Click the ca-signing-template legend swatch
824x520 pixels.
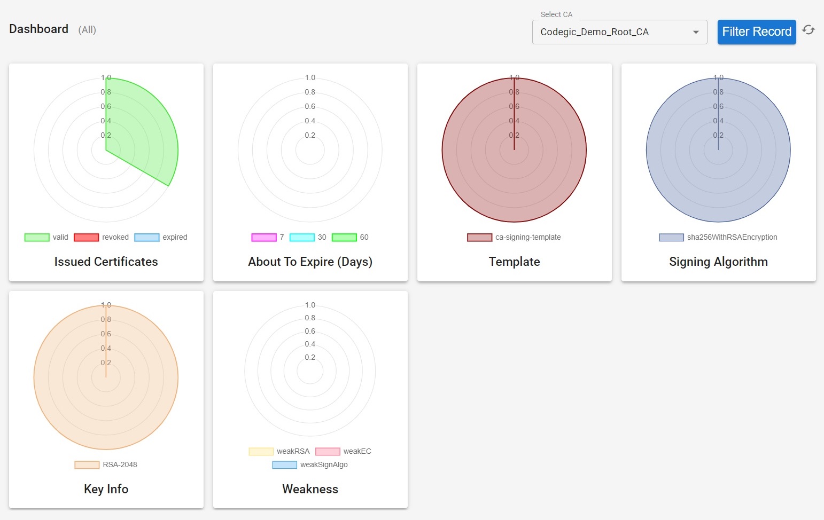click(478, 237)
